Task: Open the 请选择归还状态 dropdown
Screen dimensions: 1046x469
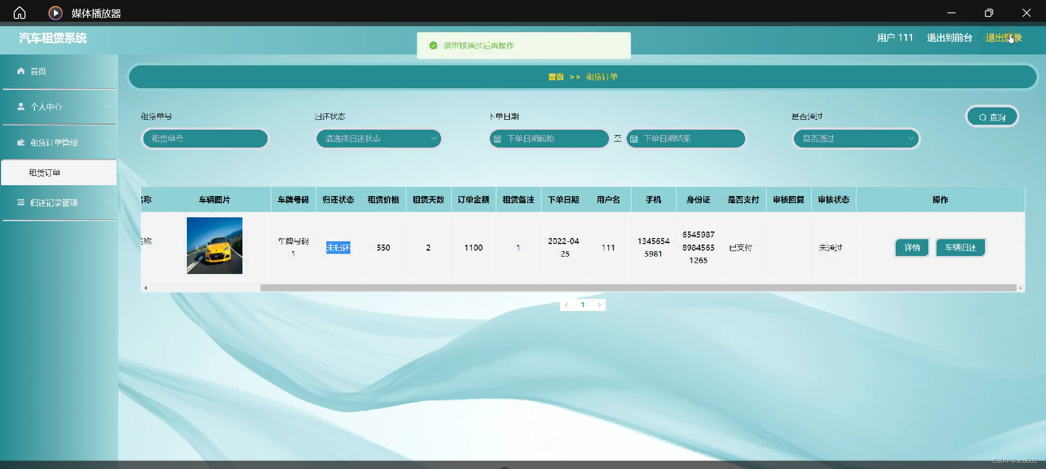Action: 379,139
